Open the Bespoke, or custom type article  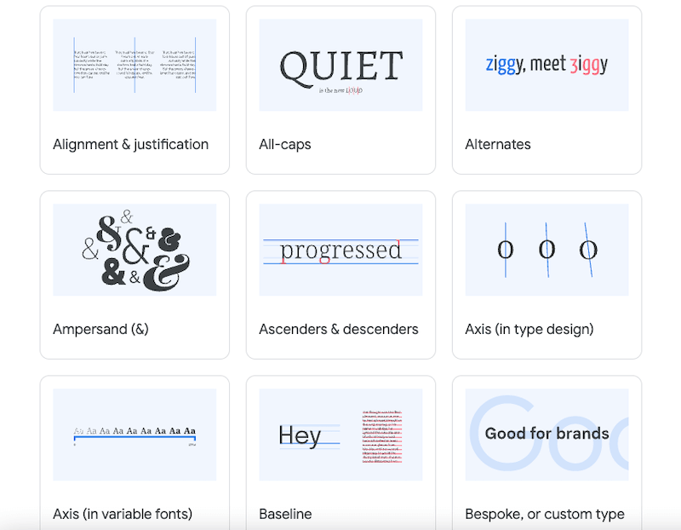click(546, 514)
